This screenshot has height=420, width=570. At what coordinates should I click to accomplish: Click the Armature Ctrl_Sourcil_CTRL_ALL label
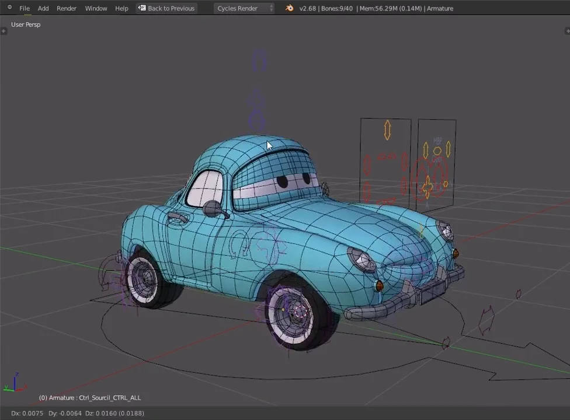(x=90, y=397)
